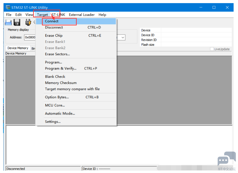Image resolution: width=238 pixels, height=173 pixels.
Task: Close the ST-LINK Utility window
Action: 227,7
